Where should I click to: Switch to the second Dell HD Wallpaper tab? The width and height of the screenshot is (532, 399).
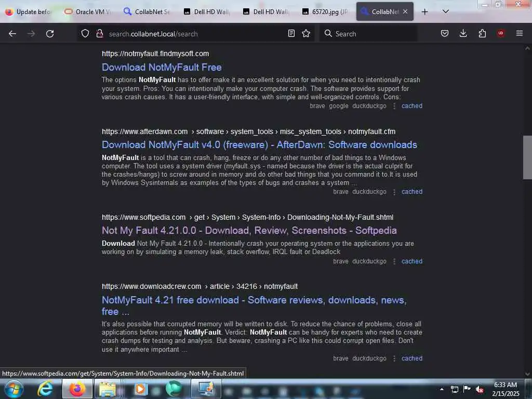click(x=265, y=11)
